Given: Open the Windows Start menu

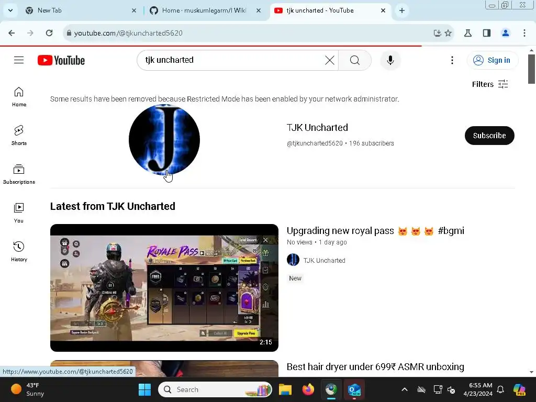Looking at the screenshot, I should [144, 389].
